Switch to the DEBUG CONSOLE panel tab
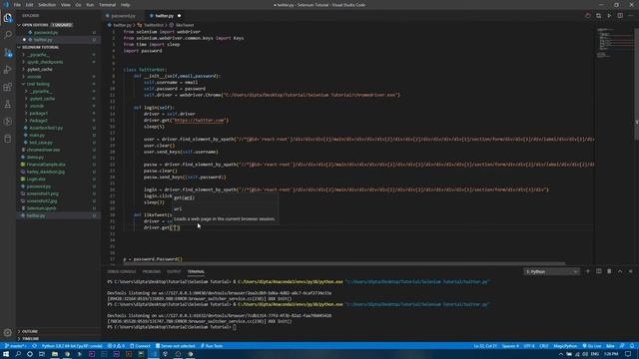Viewport: 639px width, 359px height. [x=122, y=271]
